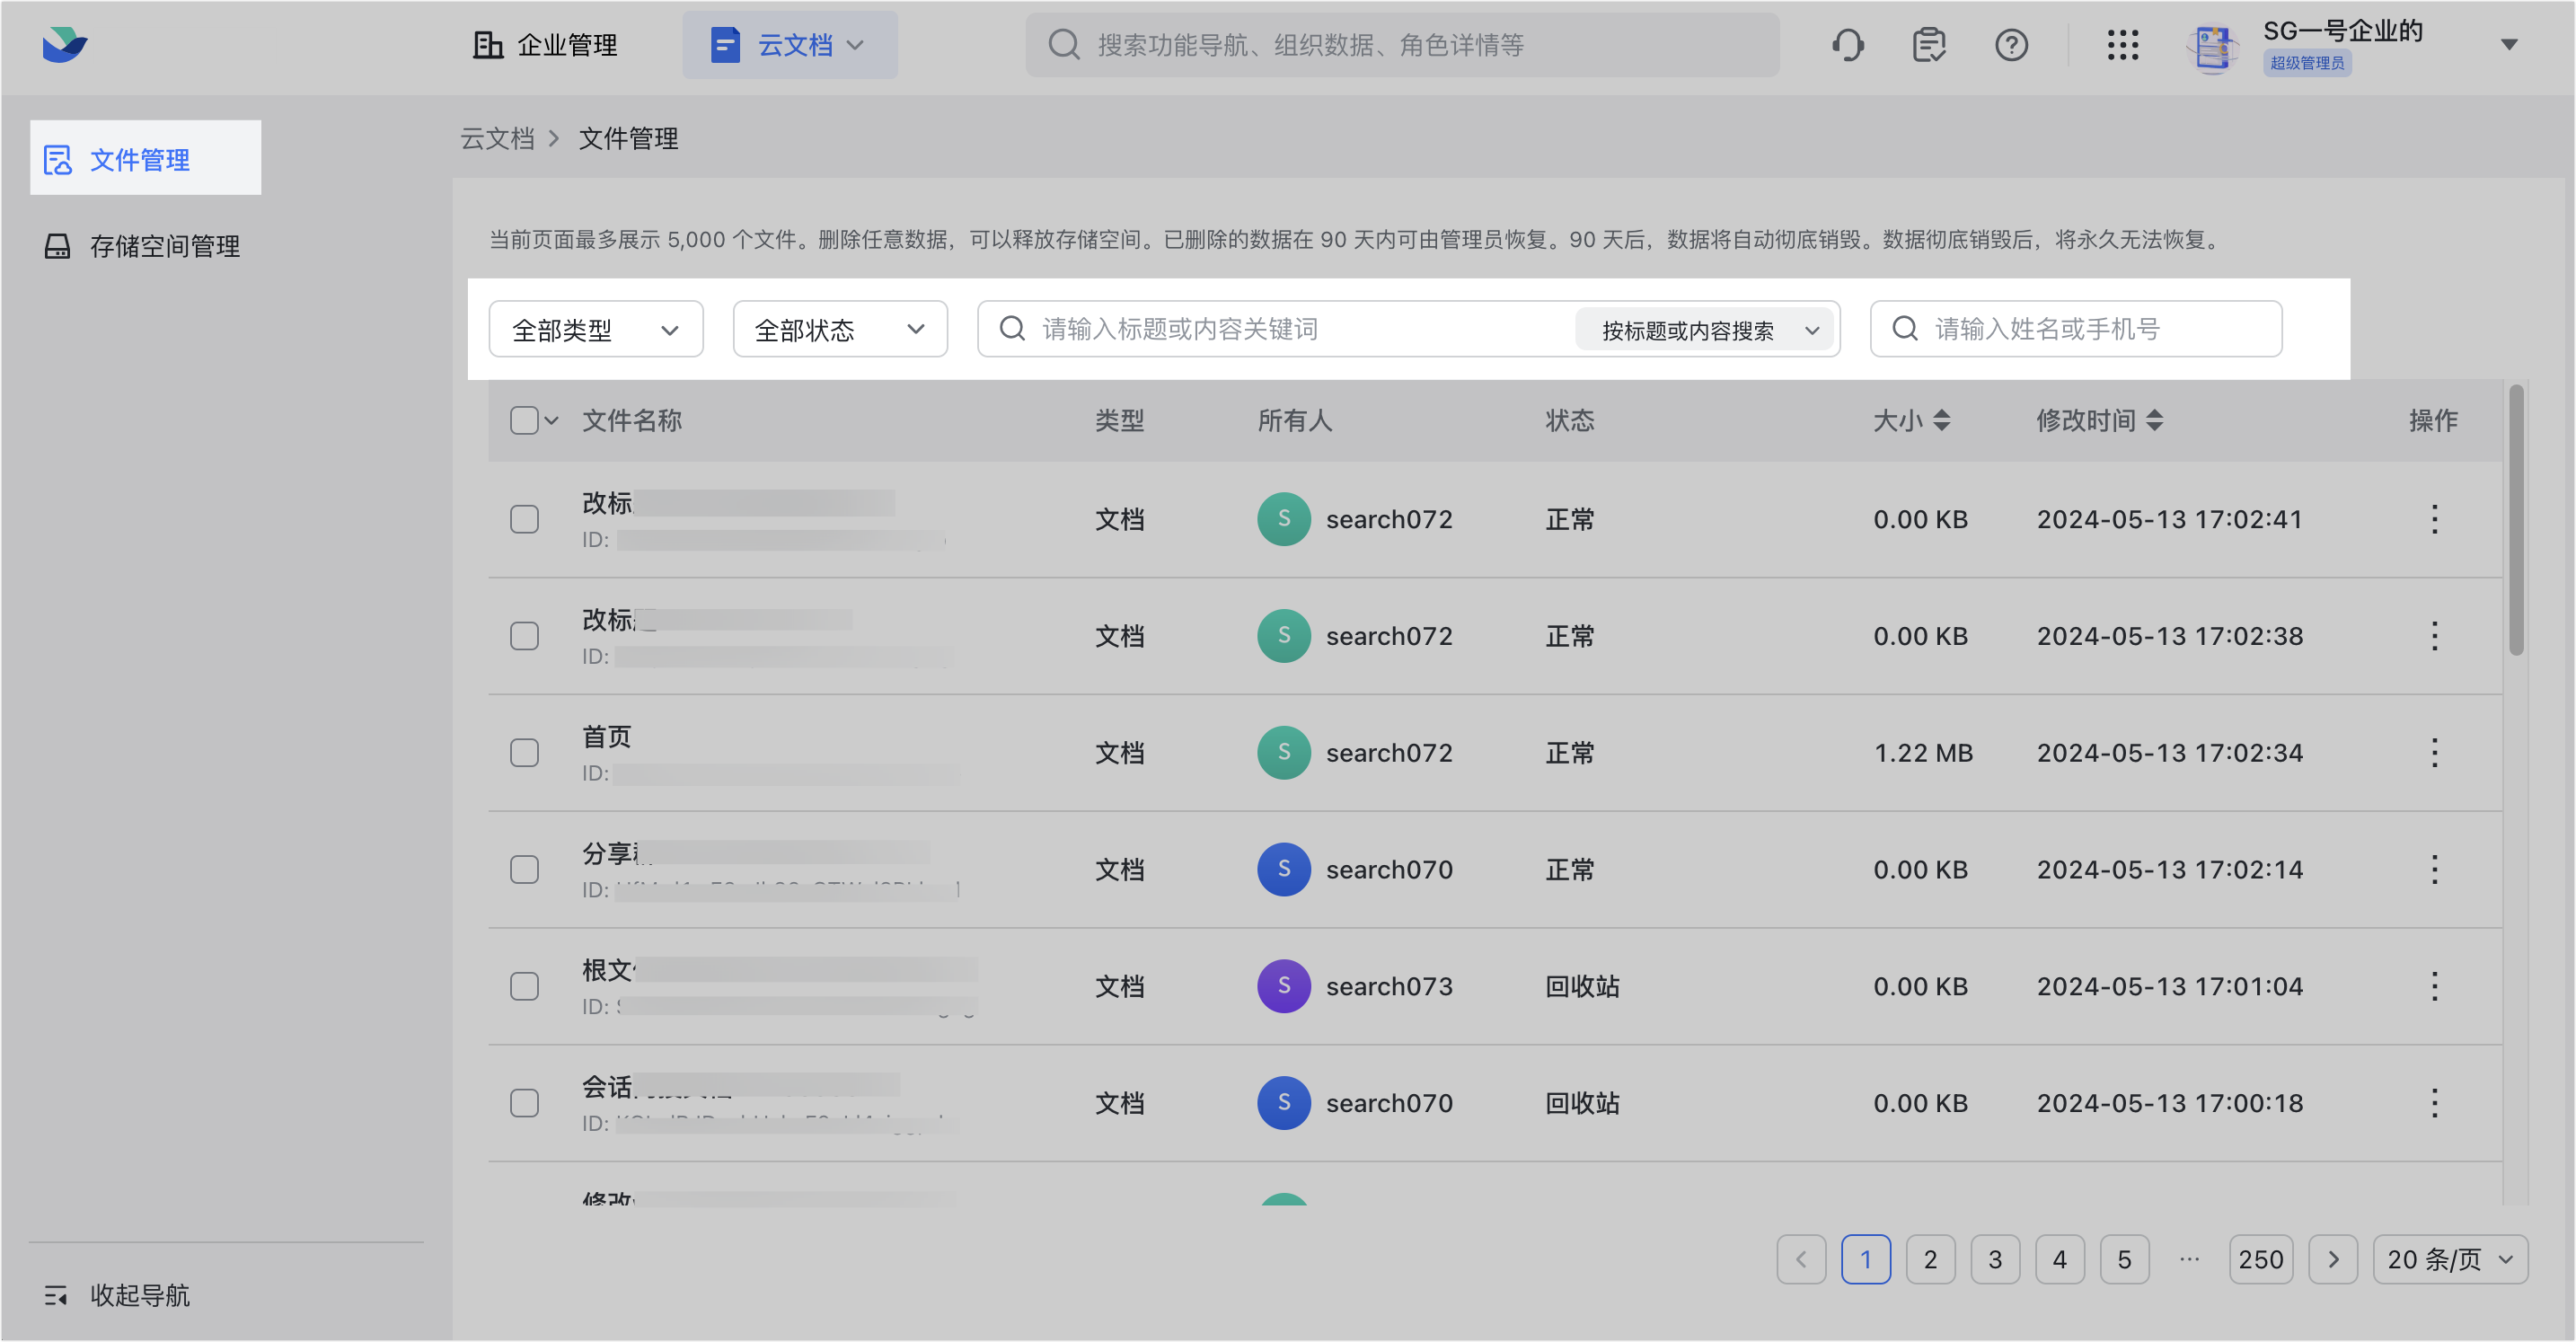Click the 存储空间管理 drive icon
This screenshot has height=1342, width=2576.
coord(57,246)
